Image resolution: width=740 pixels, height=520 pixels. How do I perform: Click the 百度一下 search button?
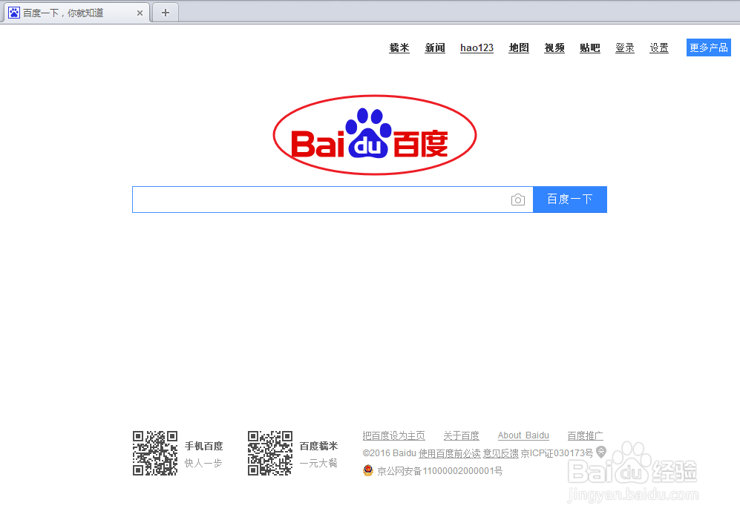(569, 200)
